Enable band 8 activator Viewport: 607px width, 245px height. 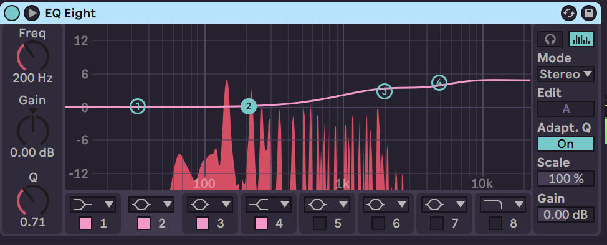[495, 223]
